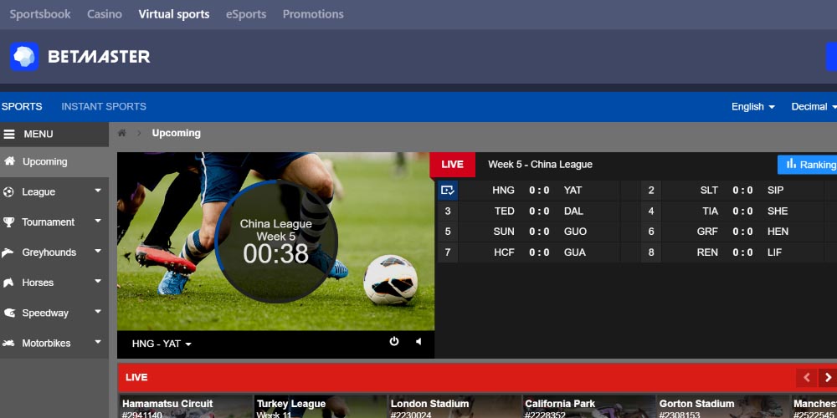Screen dimensions: 837x418
Task: Click the Greyhounds dog icon in sidebar
Action: pos(8,252)
